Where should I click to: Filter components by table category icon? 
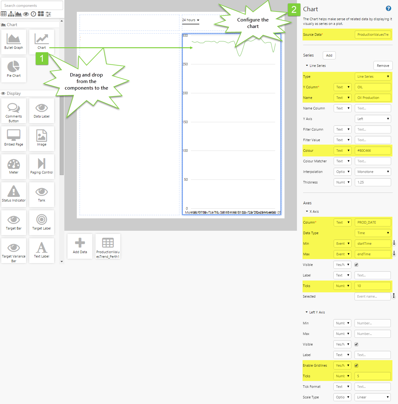(4, 14)
